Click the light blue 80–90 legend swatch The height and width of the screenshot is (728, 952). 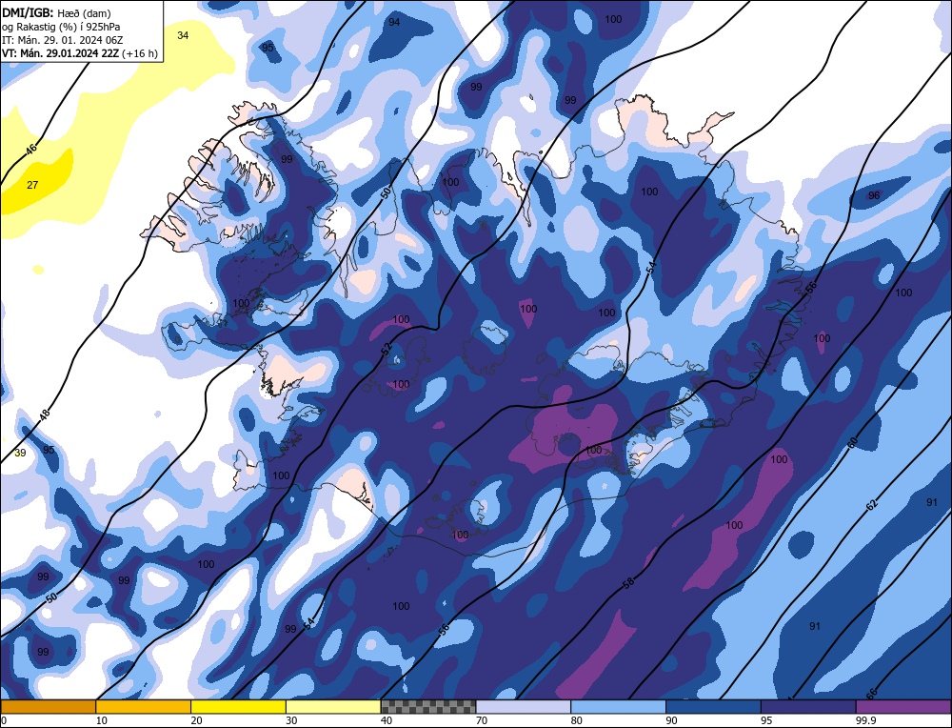pos(618,706)
